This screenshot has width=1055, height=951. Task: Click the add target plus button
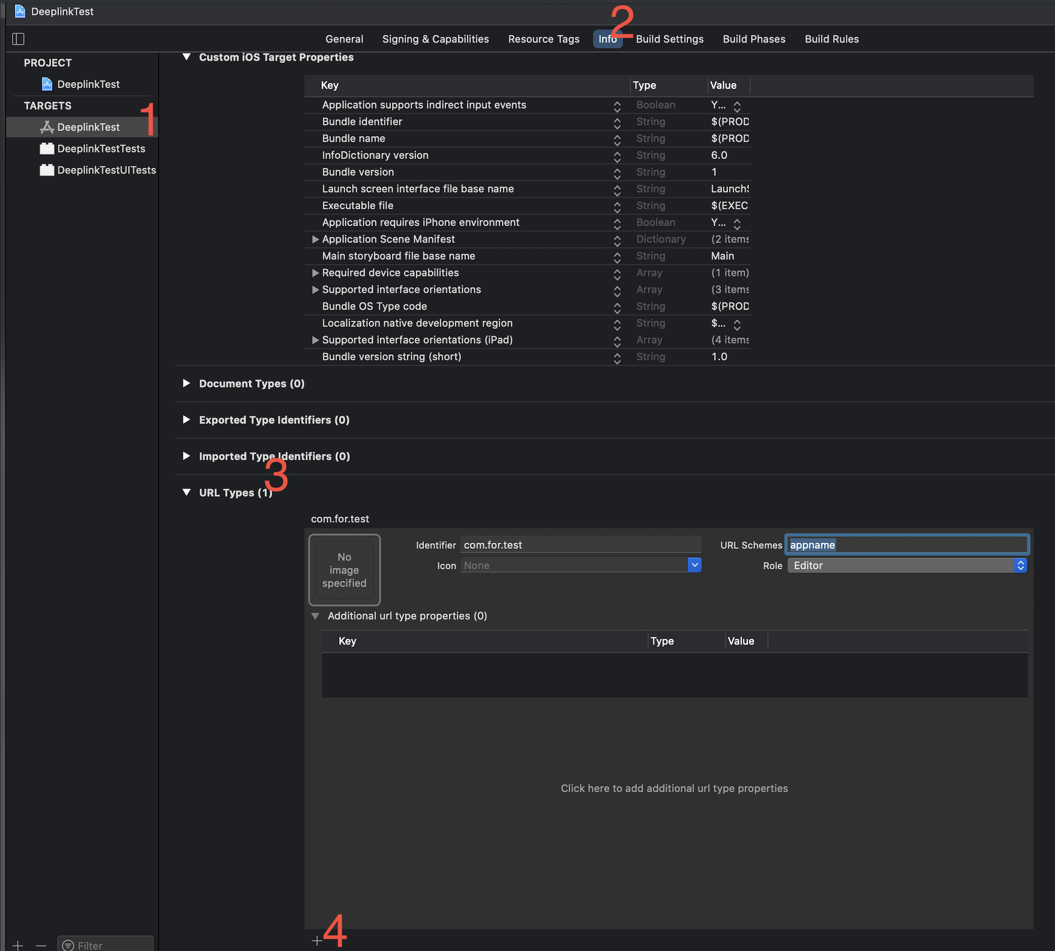[x=18, y=945]
